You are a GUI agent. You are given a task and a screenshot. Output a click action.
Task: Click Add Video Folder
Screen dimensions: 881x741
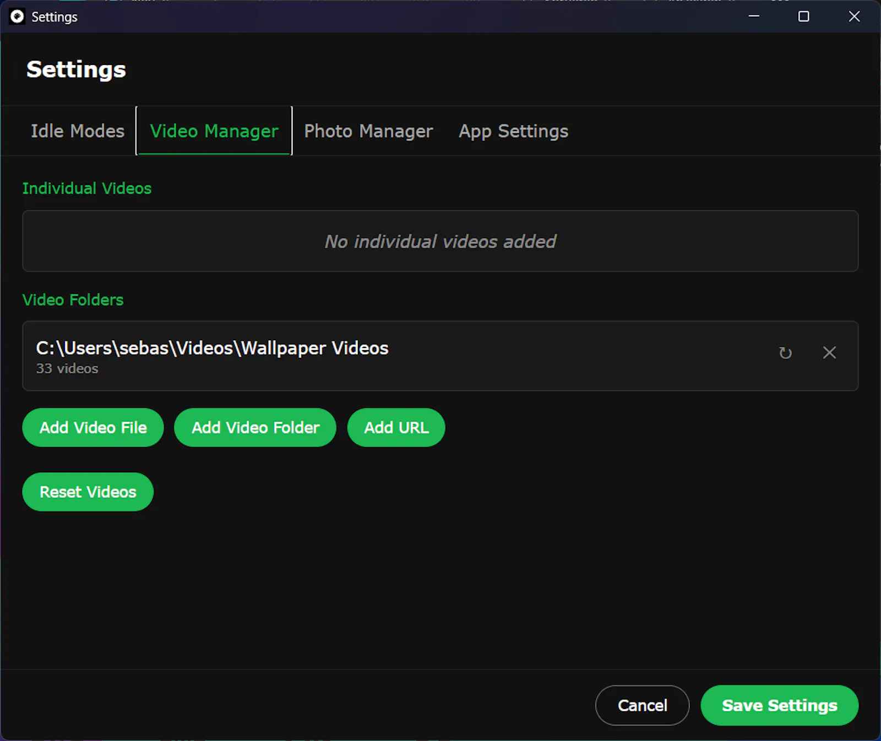(x=255, y=427)
